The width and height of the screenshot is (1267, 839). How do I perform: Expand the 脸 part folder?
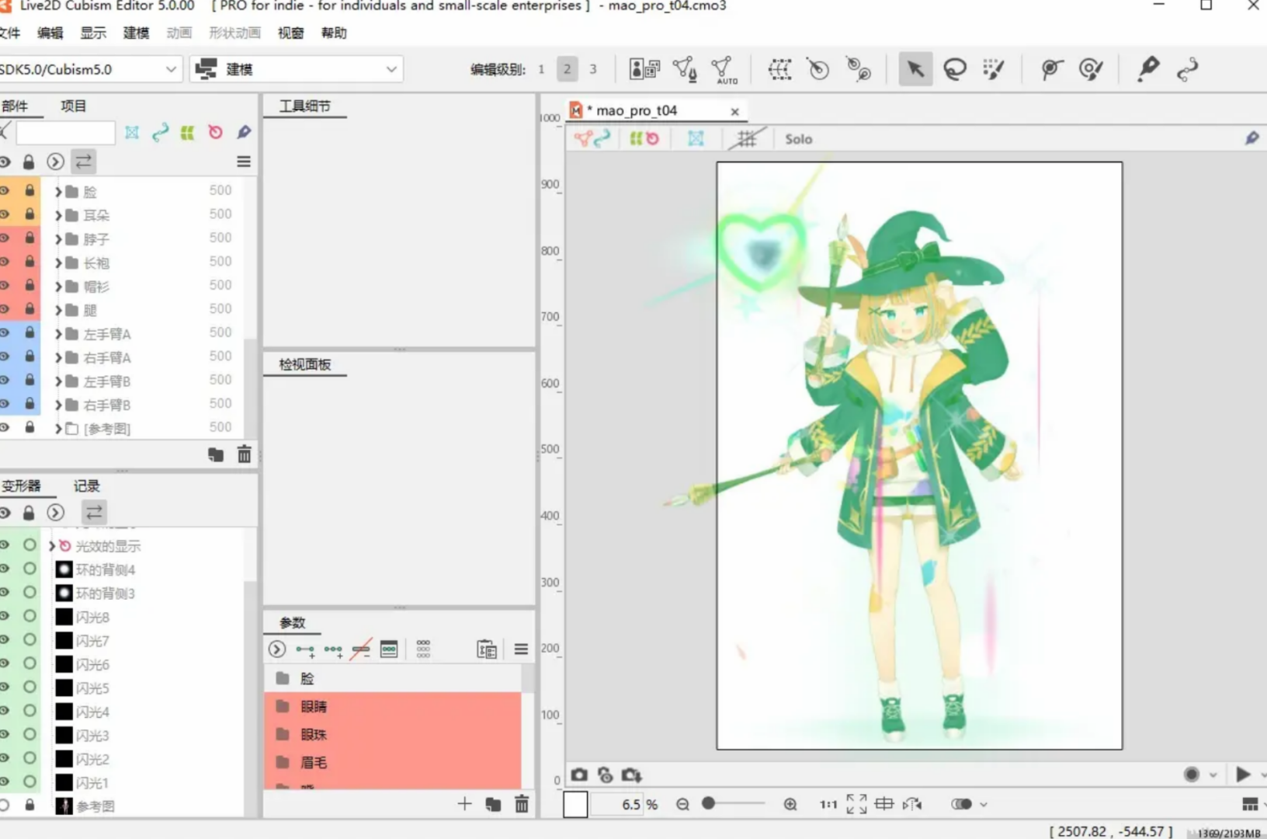[x=58, y=191]
